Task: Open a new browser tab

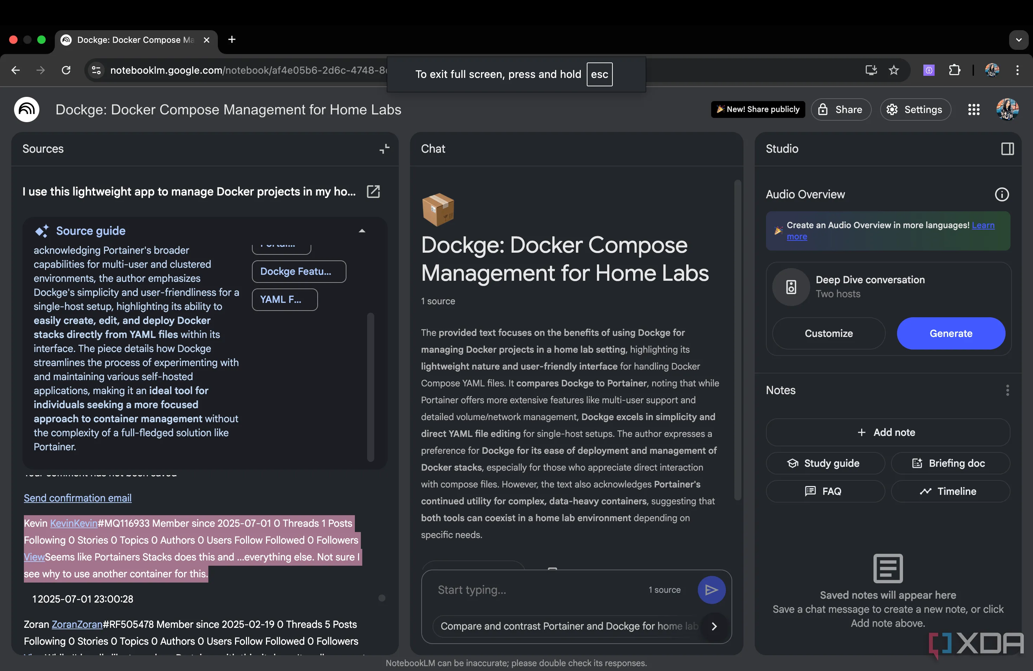Action: tap(232, 39)
